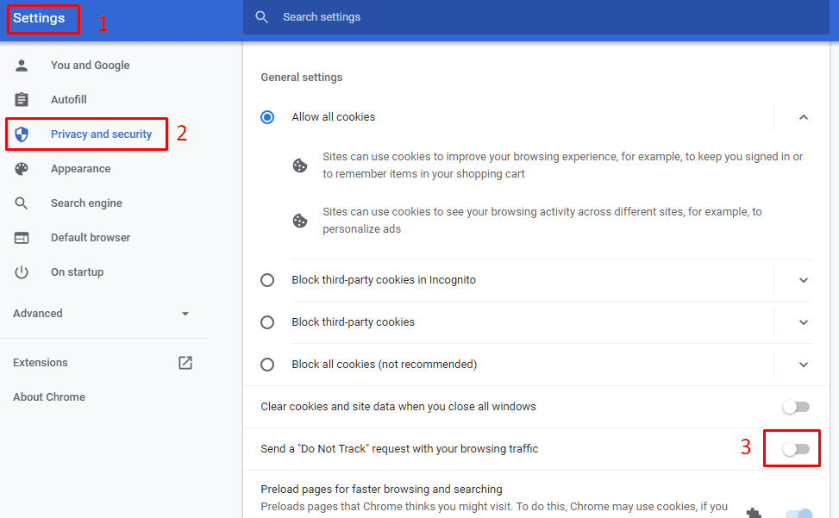Click the Privacy and security shield icon
The image size is (839, 518).
point(22,134)
